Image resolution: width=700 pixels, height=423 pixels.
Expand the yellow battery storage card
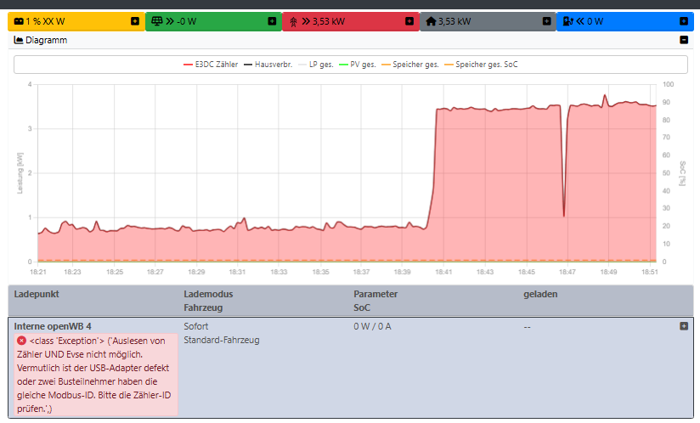pyautogui.click(x=134, y=21)
